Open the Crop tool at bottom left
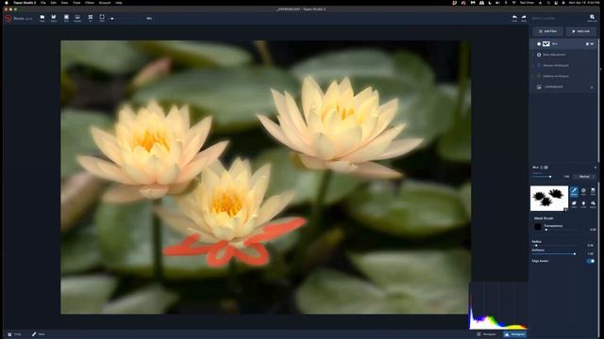The height and width of the screenshot is (339, 604). [15, 334]
